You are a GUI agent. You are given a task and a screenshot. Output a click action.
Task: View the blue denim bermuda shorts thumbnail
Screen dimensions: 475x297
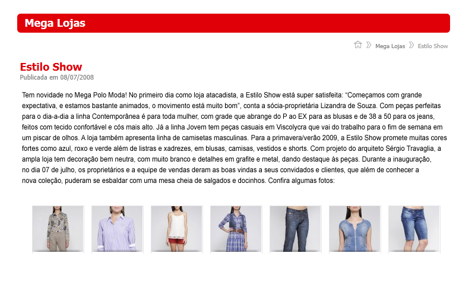414,229
